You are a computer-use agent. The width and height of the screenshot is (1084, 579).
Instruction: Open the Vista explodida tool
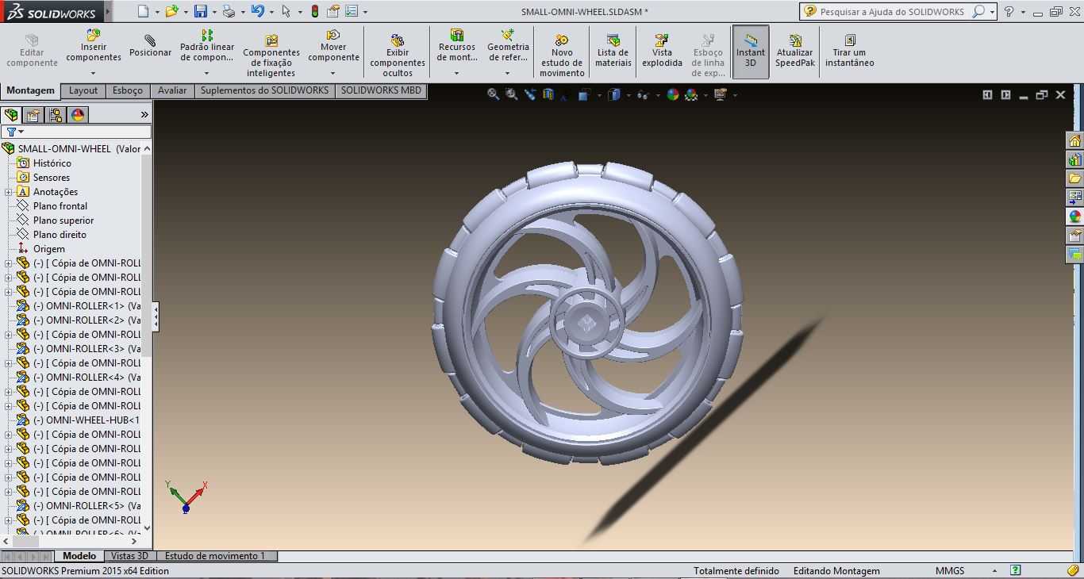click(662, 50)
